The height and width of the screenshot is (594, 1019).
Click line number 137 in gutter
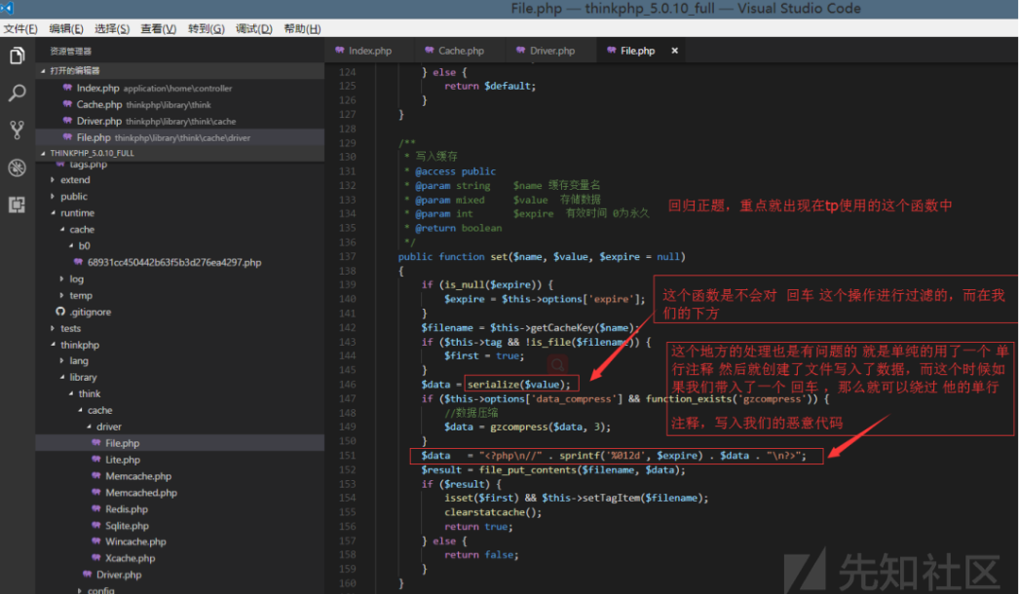pyautogui.click(x=348, y=257)
